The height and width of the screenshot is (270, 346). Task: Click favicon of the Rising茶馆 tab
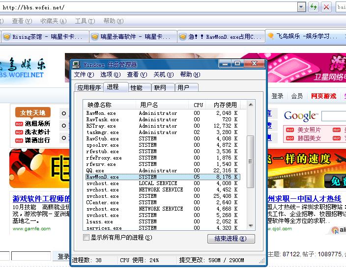[7, 37]
